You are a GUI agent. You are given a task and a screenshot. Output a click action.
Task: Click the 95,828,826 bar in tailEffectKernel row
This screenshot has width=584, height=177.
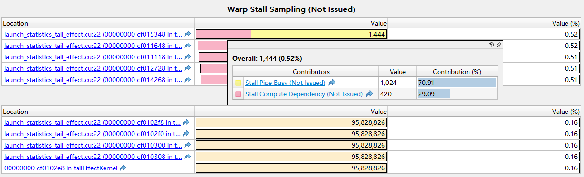(291, 168)
